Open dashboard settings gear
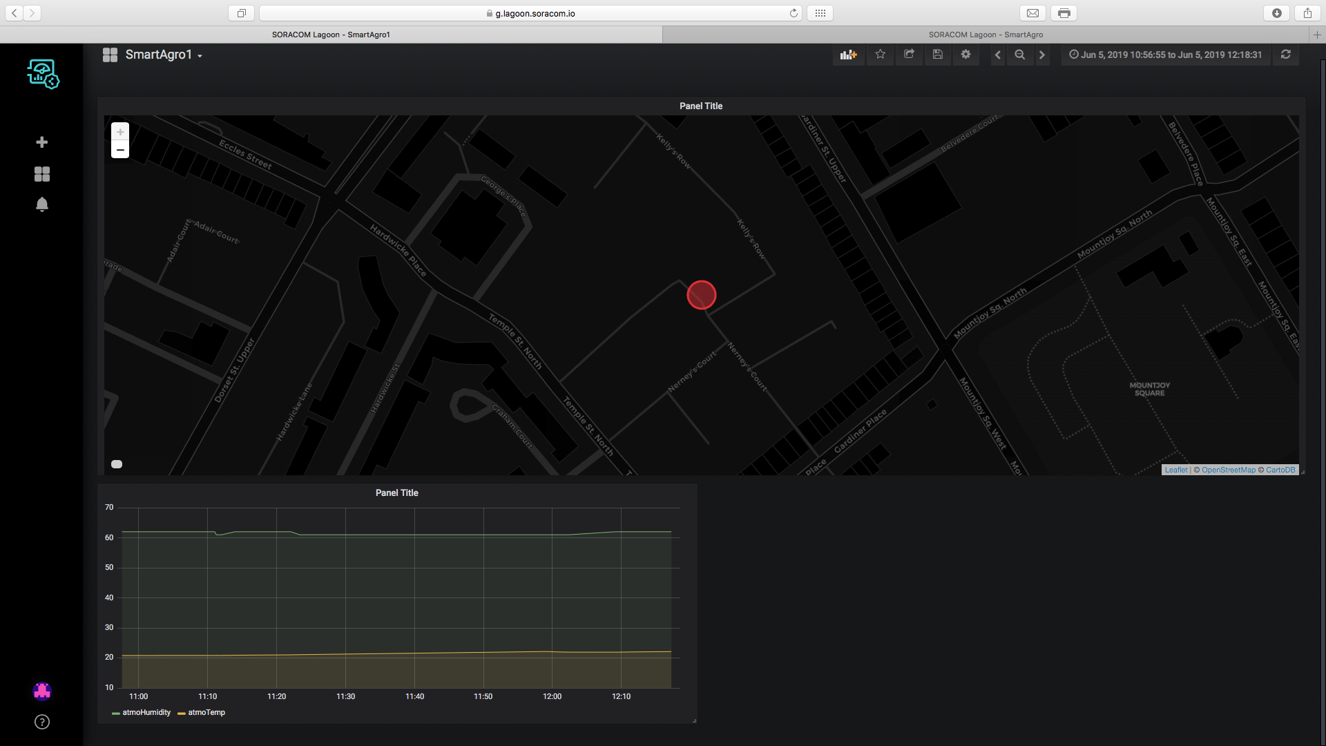 (x=965, y=55)
